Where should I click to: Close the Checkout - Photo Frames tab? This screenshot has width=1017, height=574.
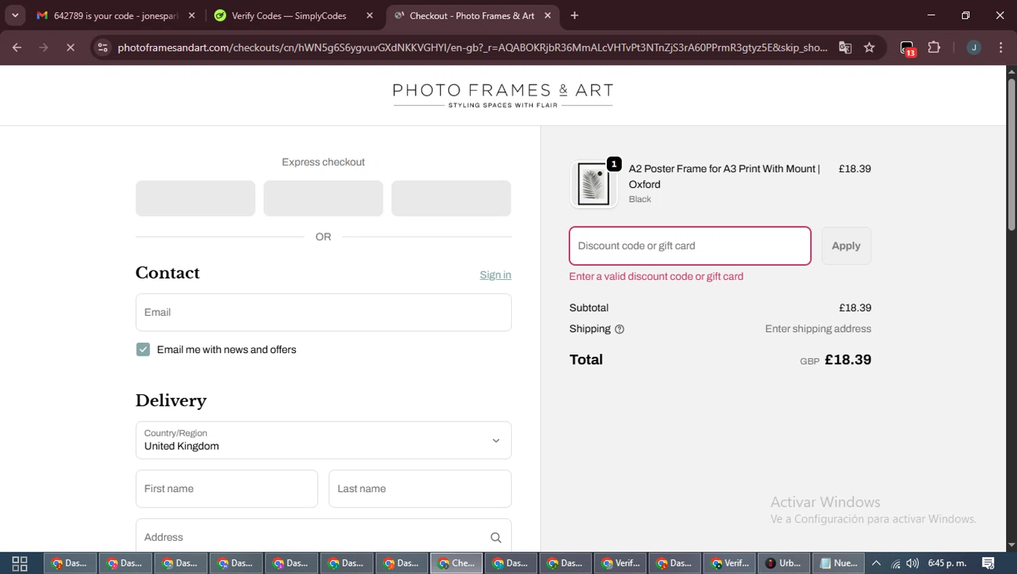tap(548, 16)
